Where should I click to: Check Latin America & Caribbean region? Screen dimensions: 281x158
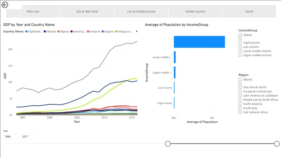(x=240, y=95)
